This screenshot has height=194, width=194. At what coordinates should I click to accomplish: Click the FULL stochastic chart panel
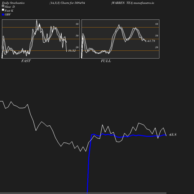[x=120, y=39]
